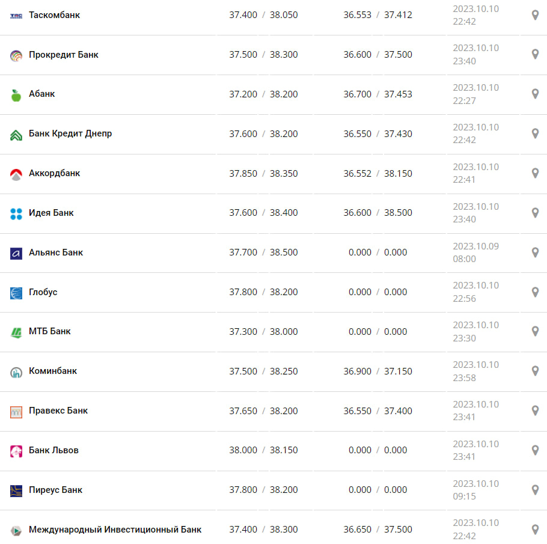This screenshot has width=547, height=544.
Task: Open the Банк Кредит Днепр link
Action: click(70, 133)
